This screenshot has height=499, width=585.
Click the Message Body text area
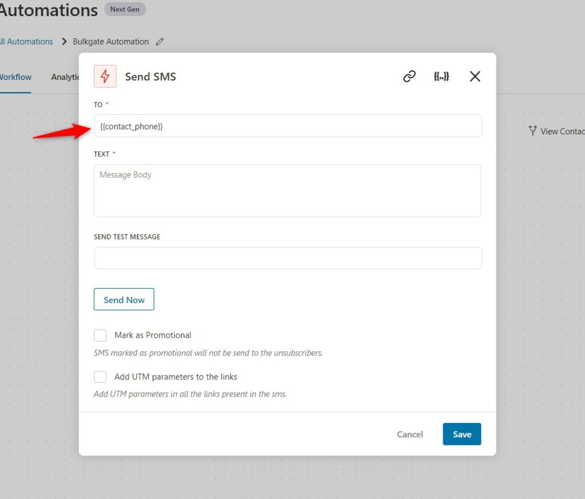tap(287, 190)
